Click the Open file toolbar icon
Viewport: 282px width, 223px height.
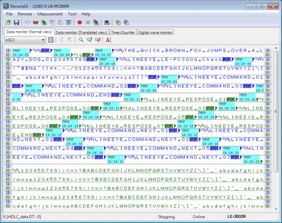click(x=8, y=22)
